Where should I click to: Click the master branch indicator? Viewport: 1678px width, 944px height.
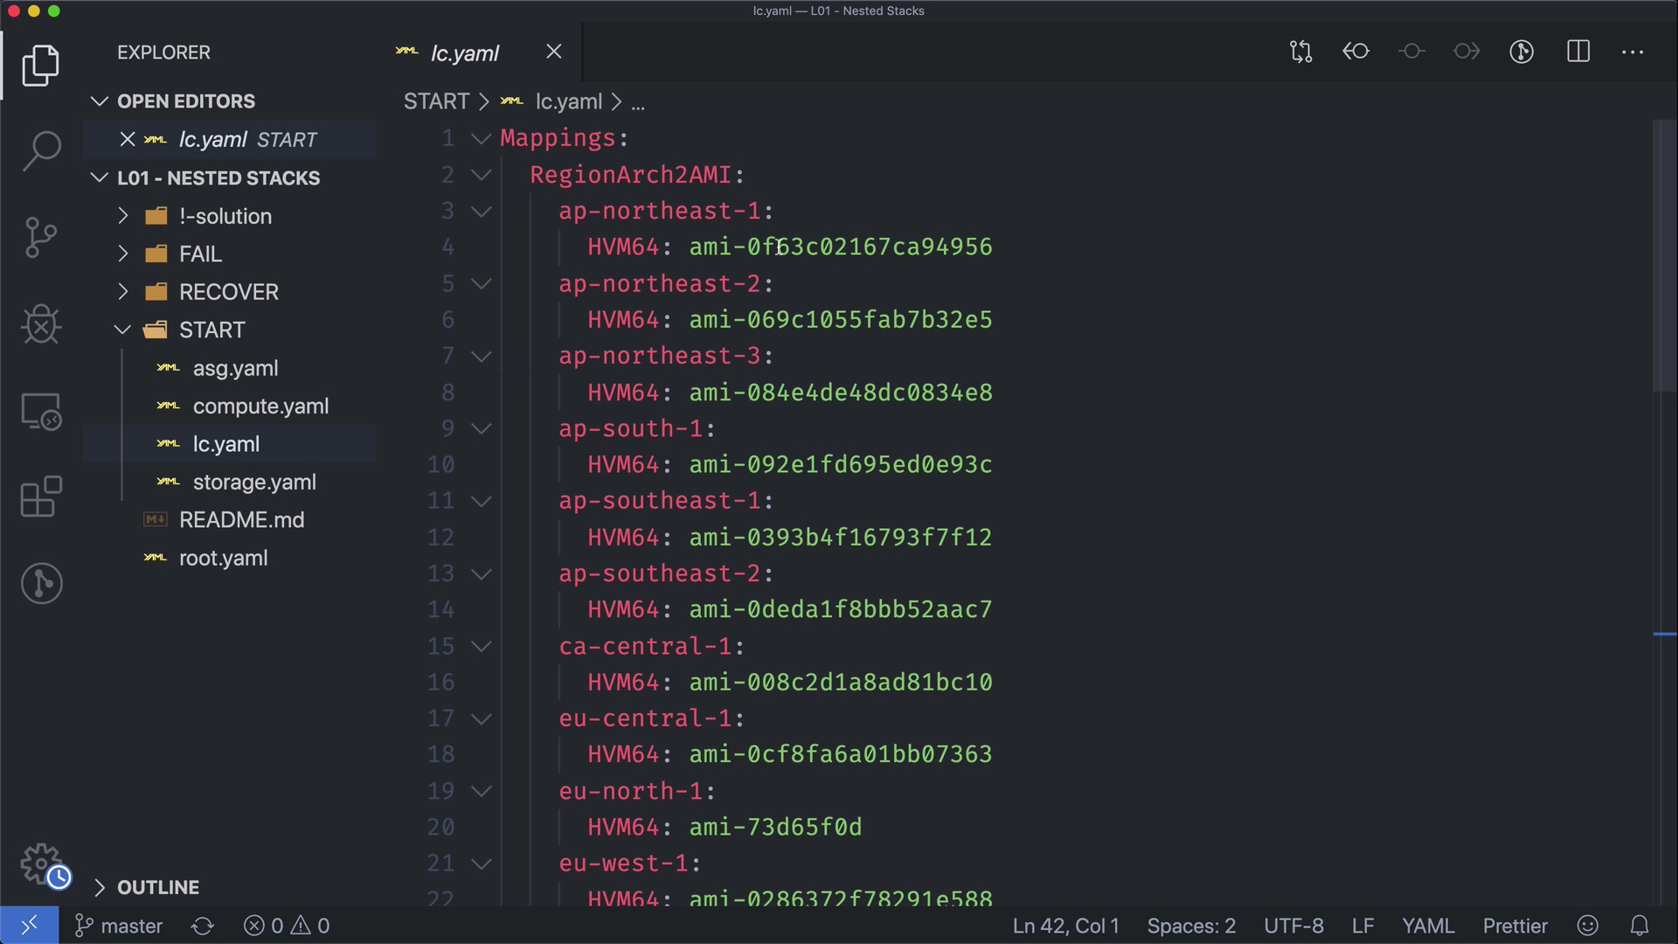120,926
